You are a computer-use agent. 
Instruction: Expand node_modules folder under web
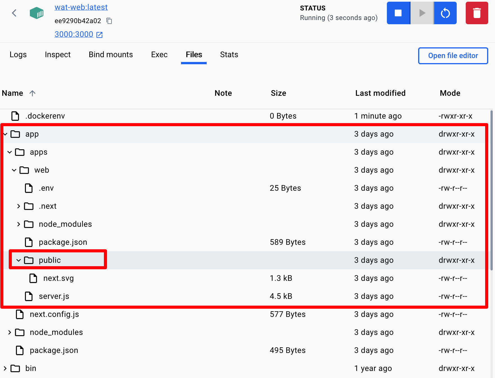coord(19,224)
